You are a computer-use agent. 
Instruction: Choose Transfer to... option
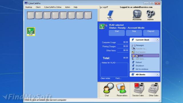(x=141, y=49)
